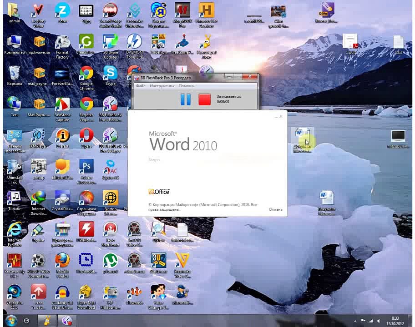Launch Voice Changer shortcut
415x327 pixels.
click(158, 297)
